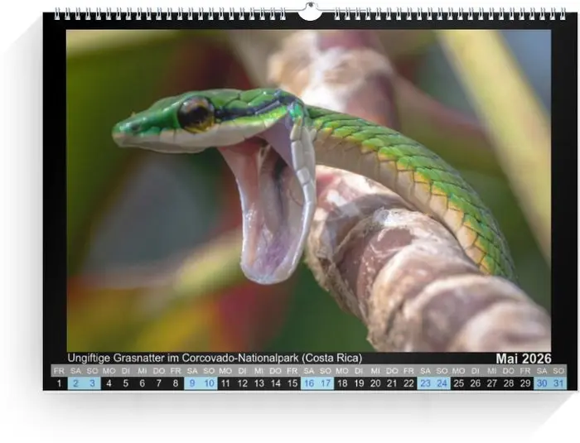
Task: Click the caption "Ungiftige Grasnatter im Corcovado-Nationalpark"
Action: pos(215,358)
